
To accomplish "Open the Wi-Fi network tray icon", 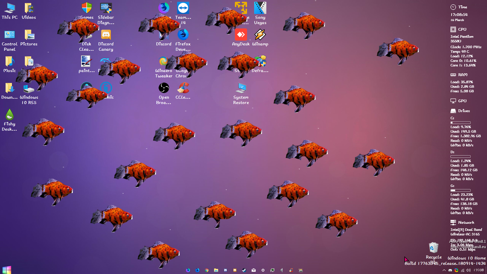I will [x=463, y=270].
